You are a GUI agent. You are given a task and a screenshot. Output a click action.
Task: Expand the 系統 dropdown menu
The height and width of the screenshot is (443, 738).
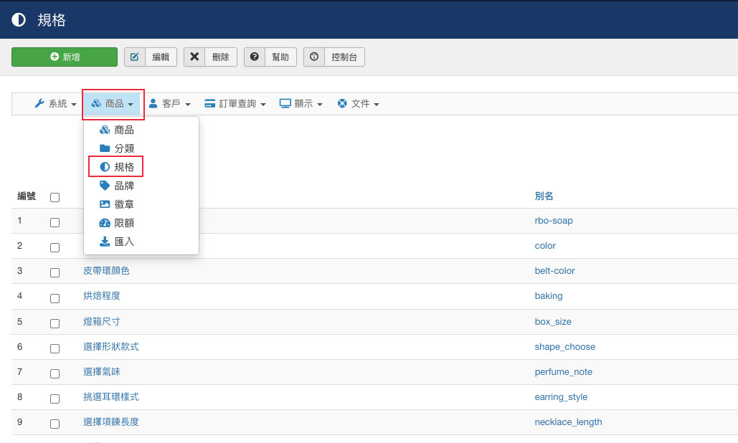55,104
